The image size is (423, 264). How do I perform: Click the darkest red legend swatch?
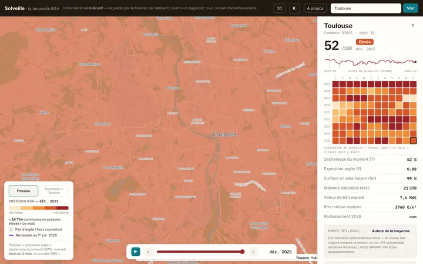point(63,208)
